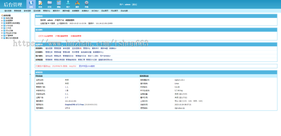Click 数据更新中心 in the 栏目操作 row
This screenshot has height=136, width=281.
(x=98, y=52)
